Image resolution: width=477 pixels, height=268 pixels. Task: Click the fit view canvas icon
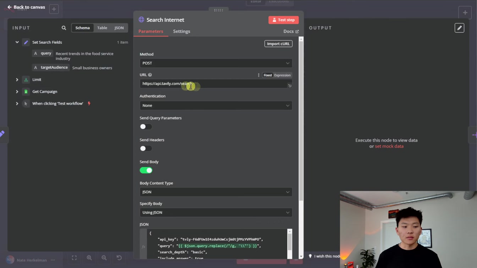coord(74,258)
